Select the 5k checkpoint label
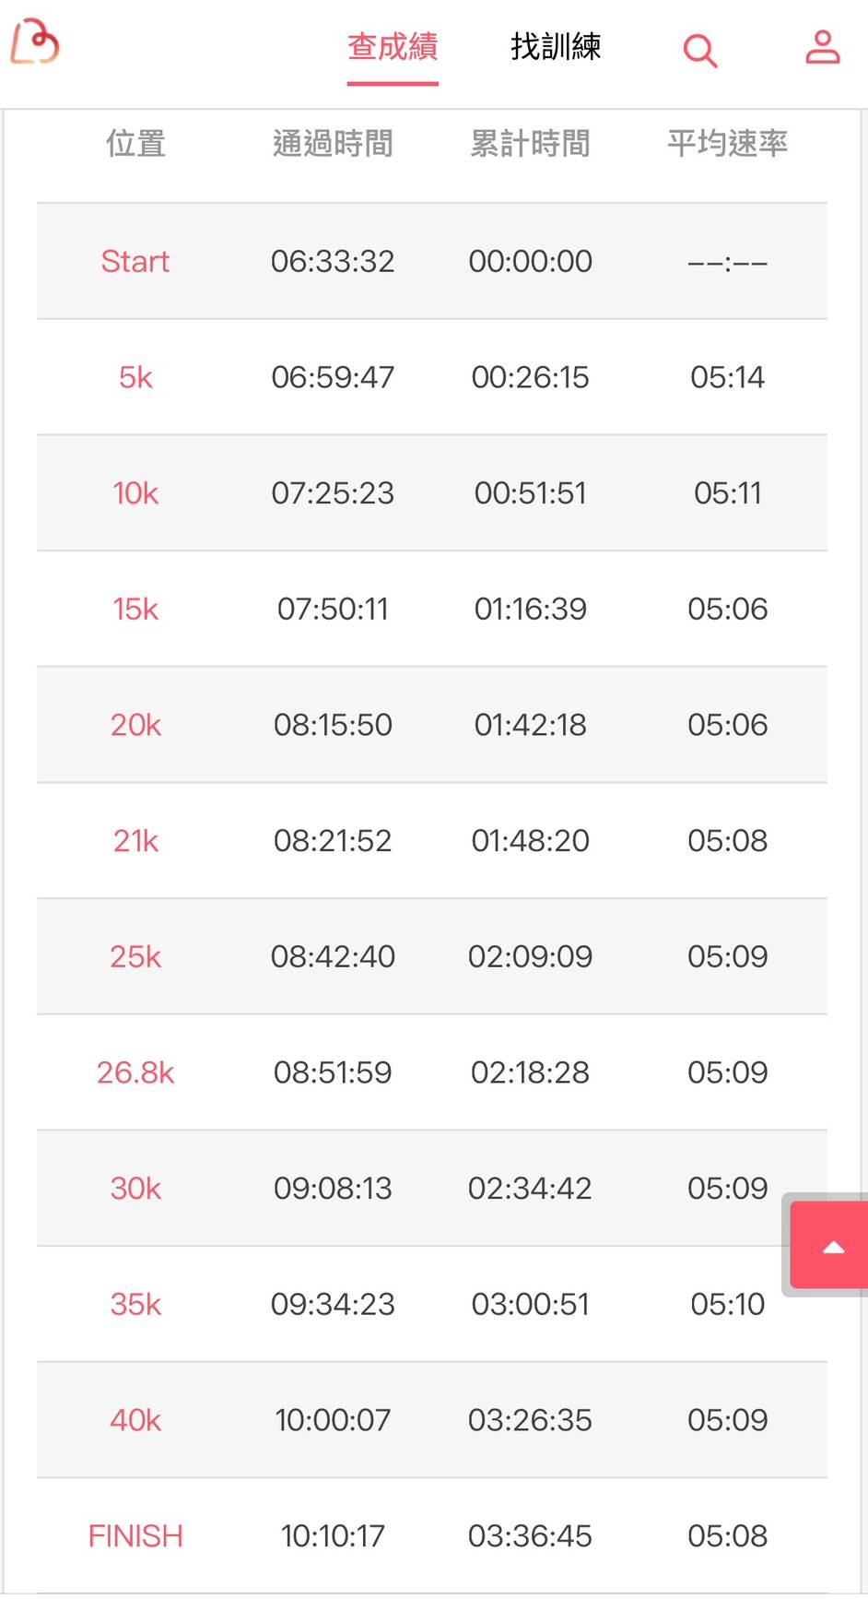This screenshot has height=1599, width=868. click(135, 377)
